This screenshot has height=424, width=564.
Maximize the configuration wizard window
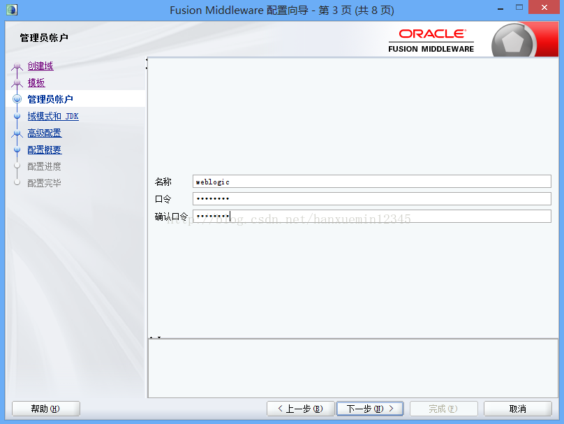(519, 7)
